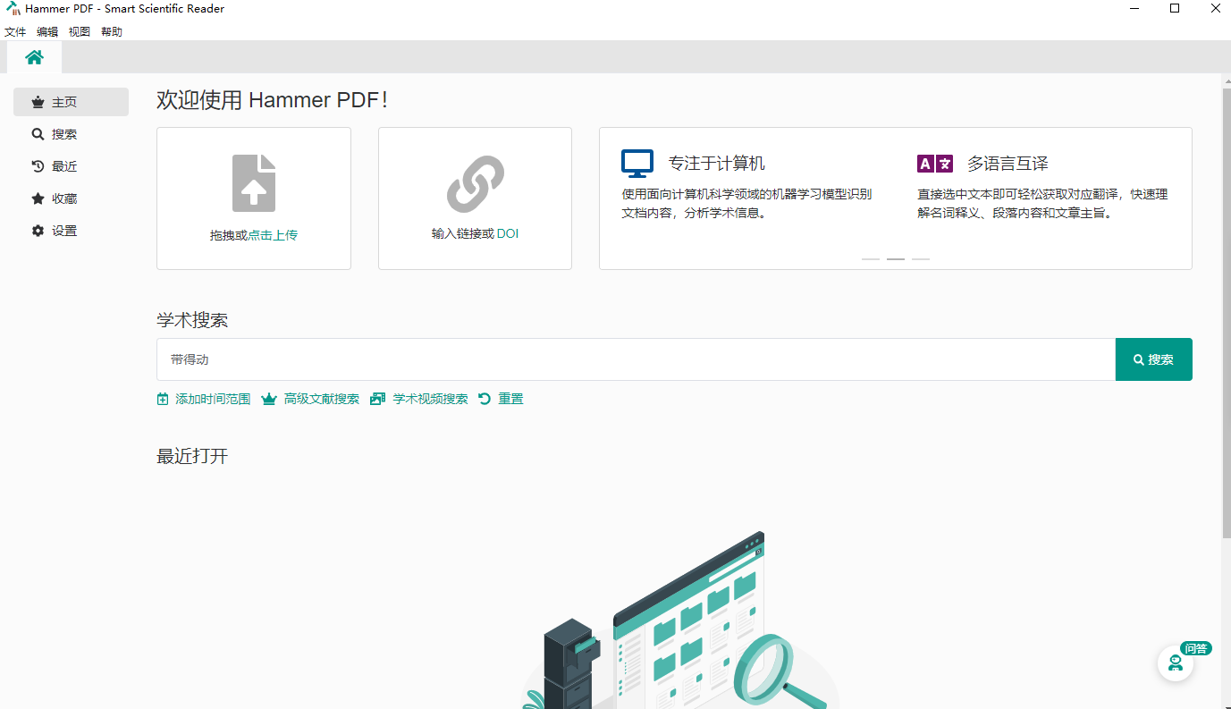Image resolution: width=1231 pixels, height=709 pixels.
Task: Click the file upload icon
Action: (x=254, y=183)
